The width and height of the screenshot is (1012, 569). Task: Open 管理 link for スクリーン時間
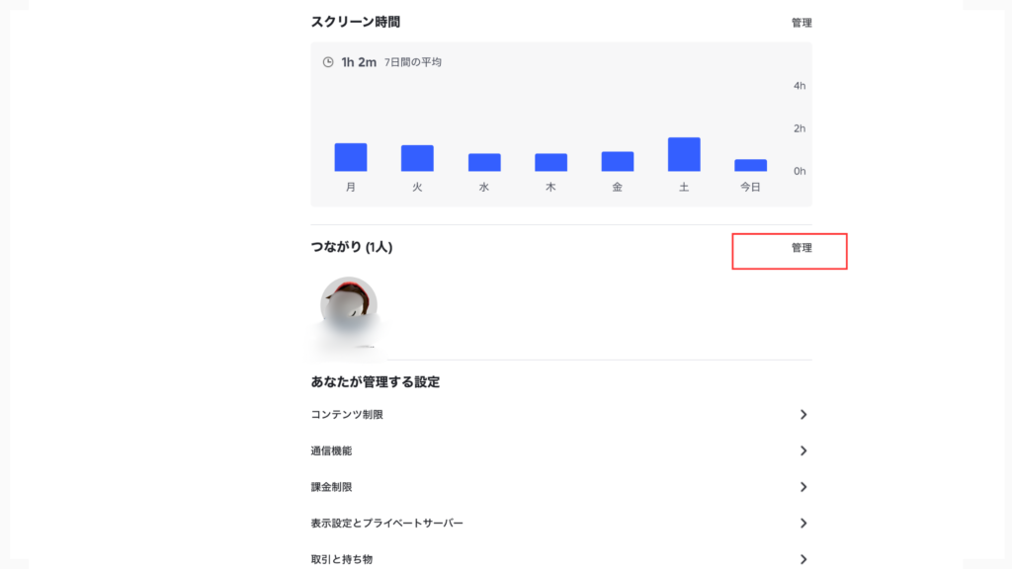[801, 23]
